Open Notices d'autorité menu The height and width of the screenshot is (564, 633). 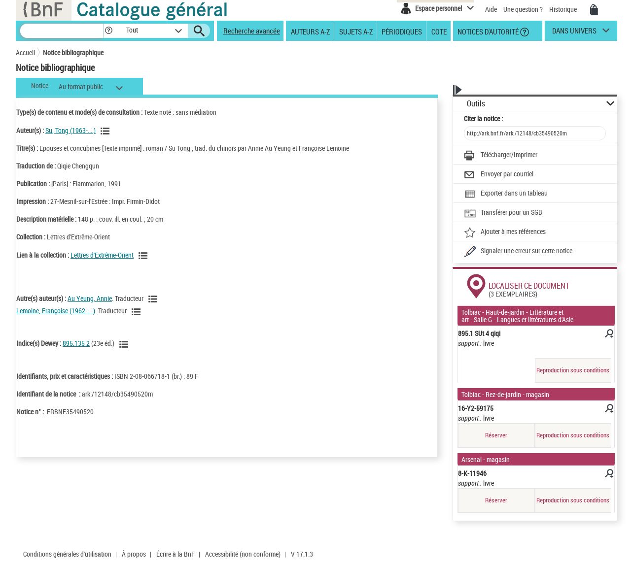point(488,32)
